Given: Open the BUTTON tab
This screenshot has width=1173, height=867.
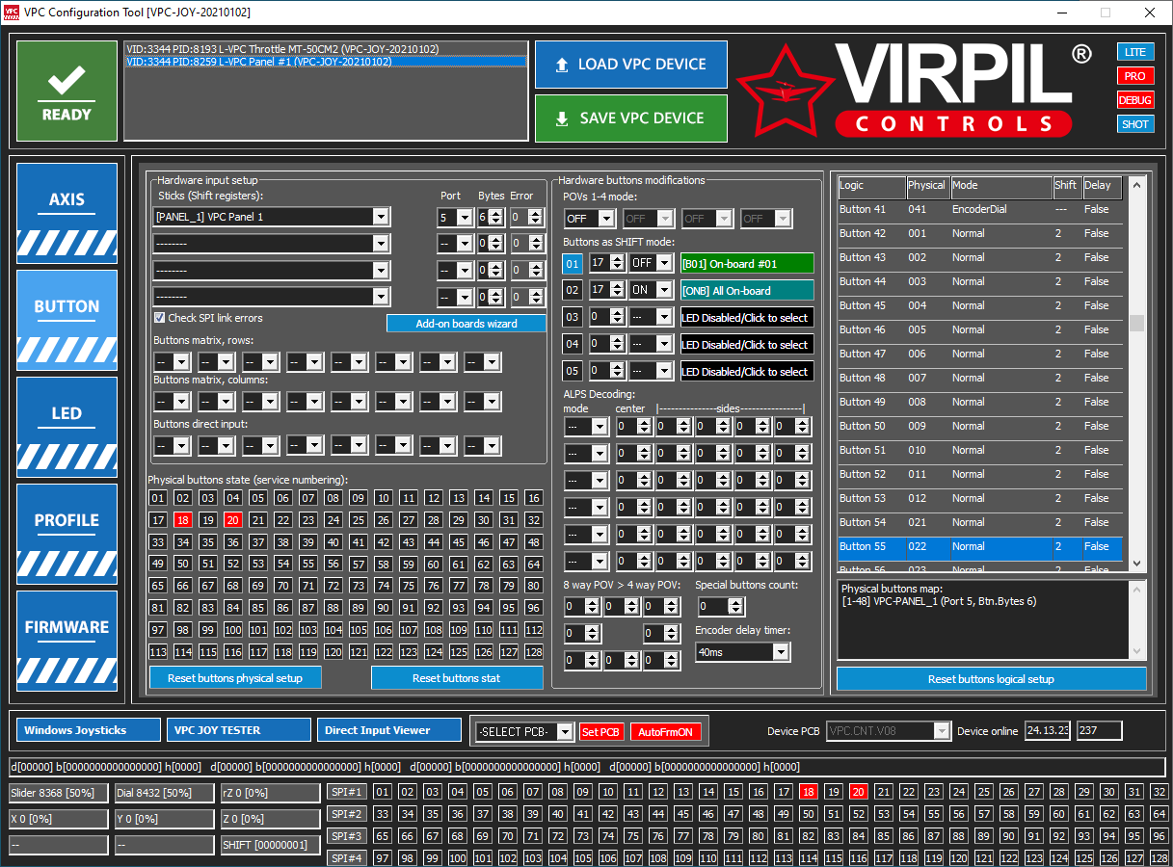Looking at the screenshot, I should (67, 320).
